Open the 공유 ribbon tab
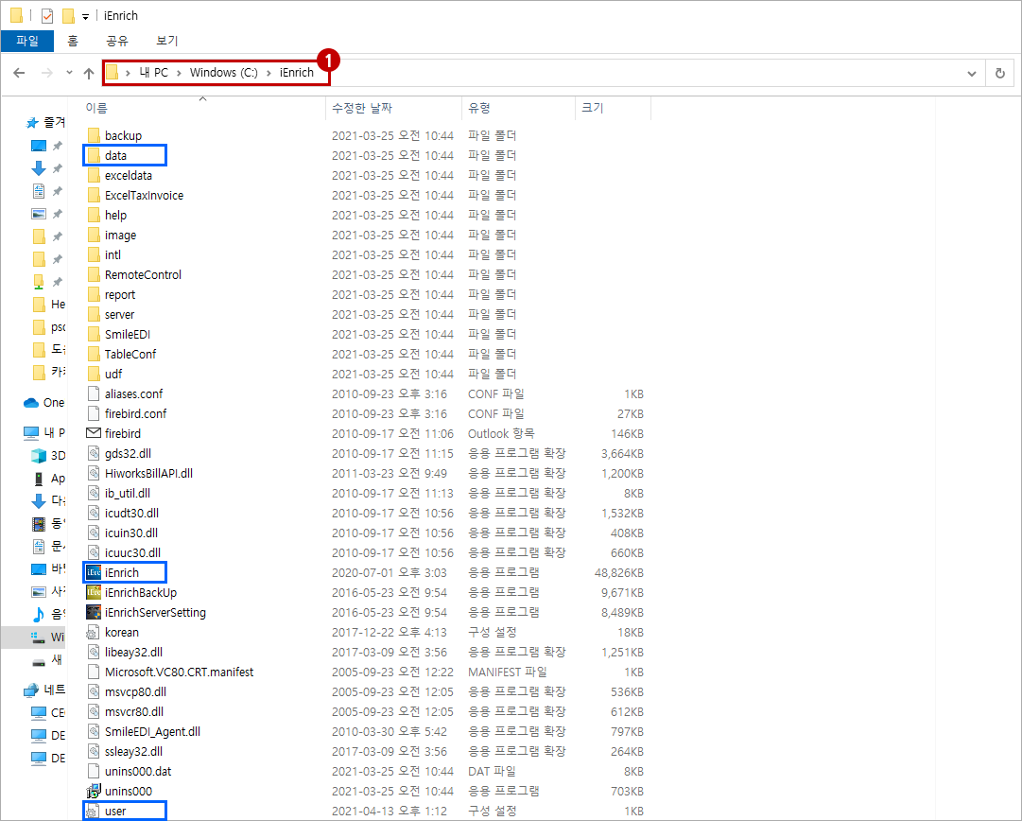 pyautogui.click(x=117, y=41)
